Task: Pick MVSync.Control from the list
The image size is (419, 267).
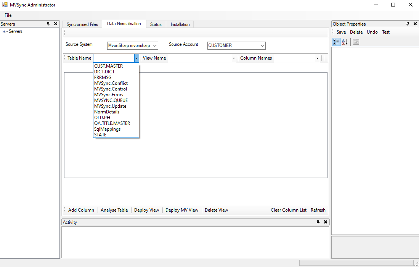Action: tap(116, 89)
